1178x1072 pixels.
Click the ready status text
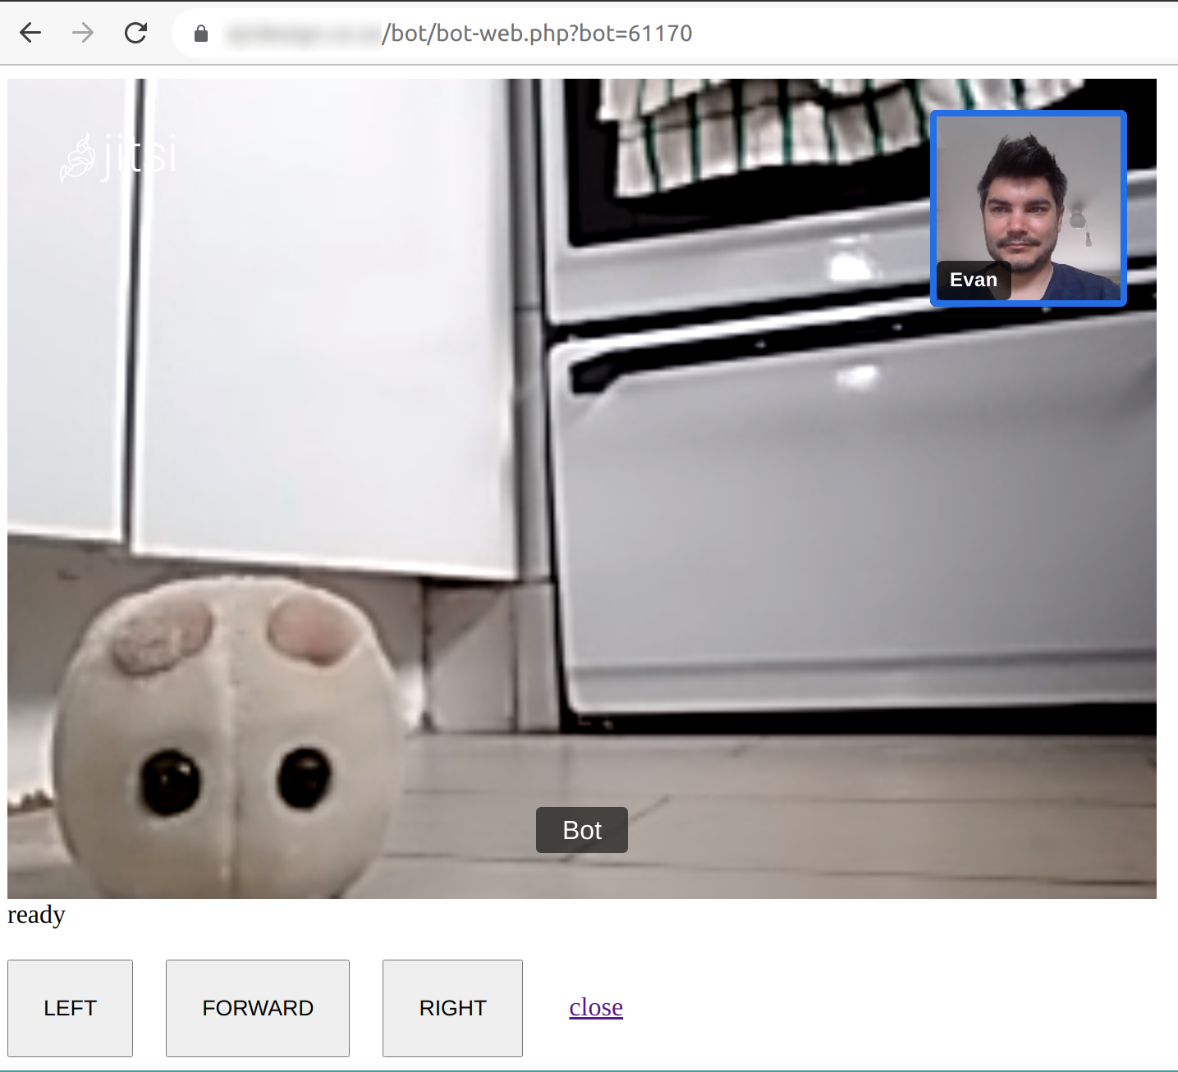pyautogui.click(x=36, y=915)
